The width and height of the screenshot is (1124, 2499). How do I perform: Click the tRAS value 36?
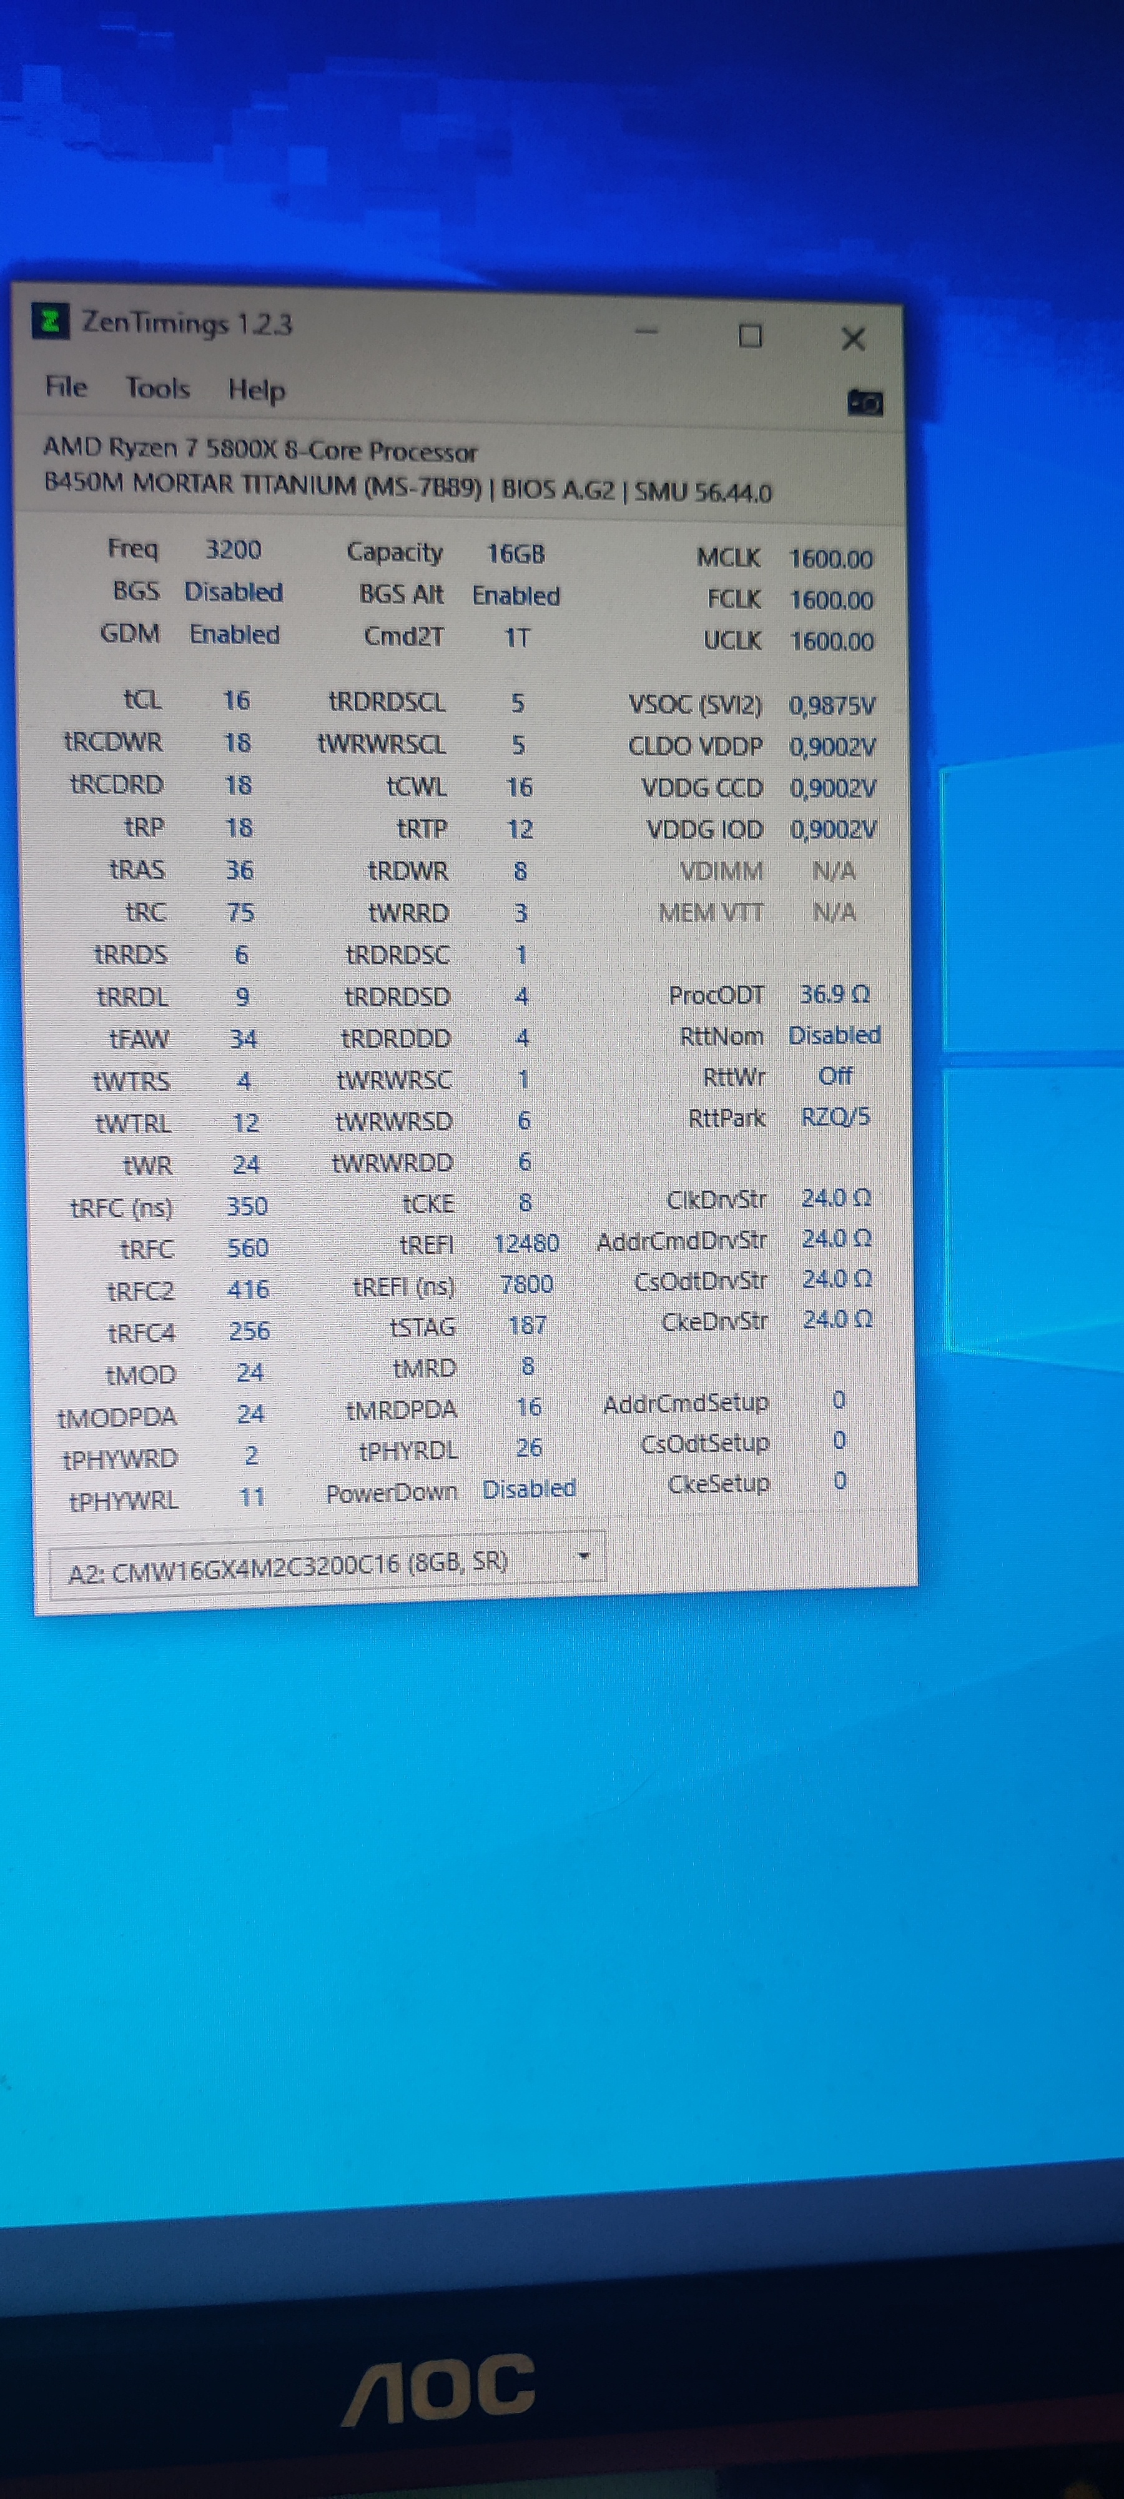pyautogui.click(x=240, y=869)
